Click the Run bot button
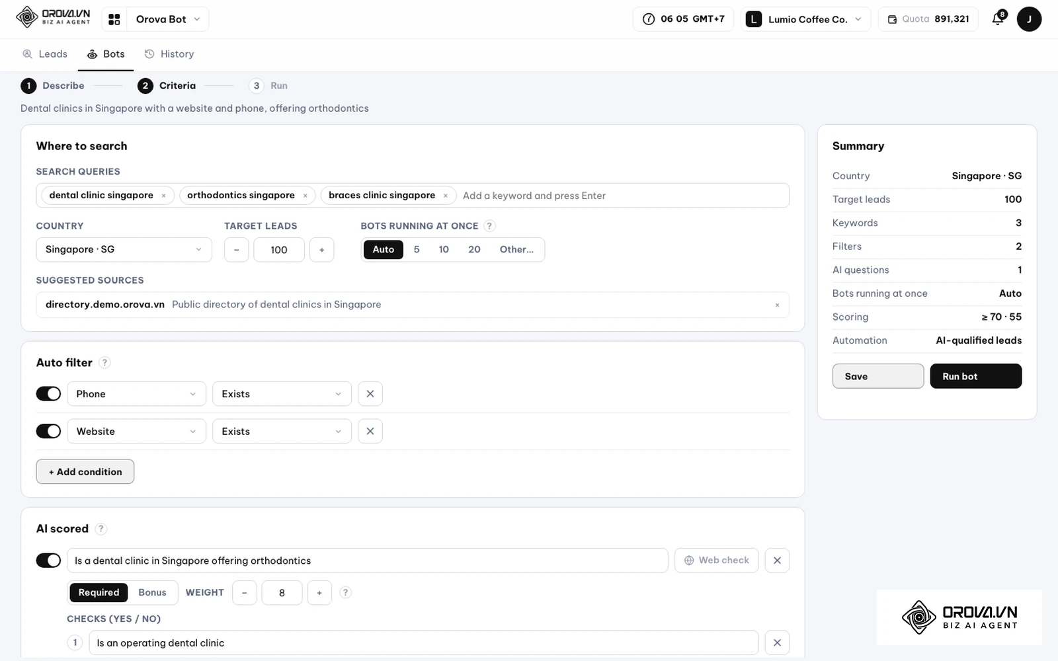 tap(975, 376)
